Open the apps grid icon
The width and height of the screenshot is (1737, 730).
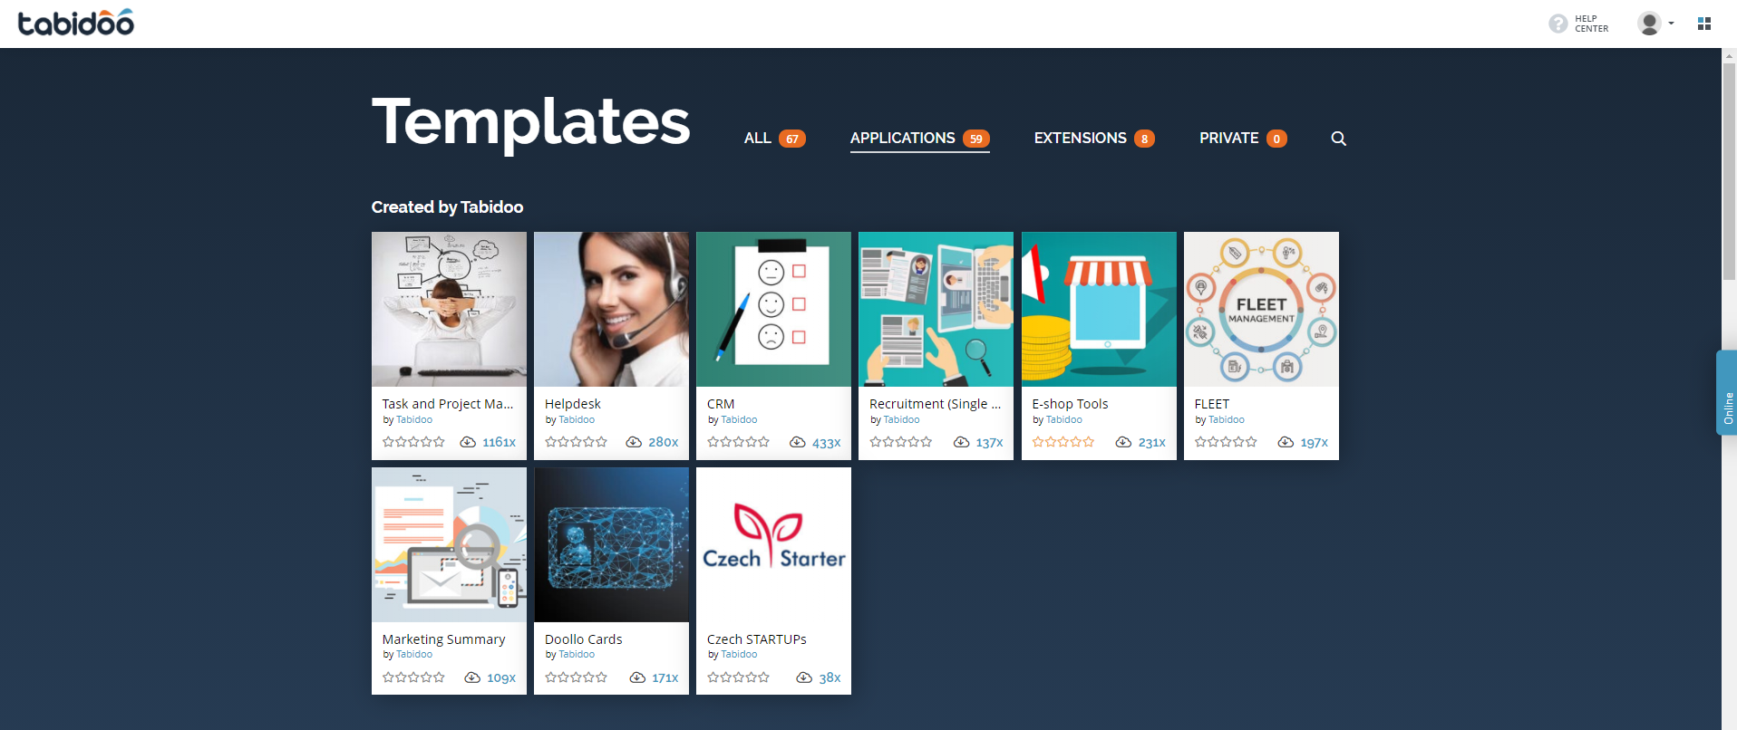(1704, 24)
